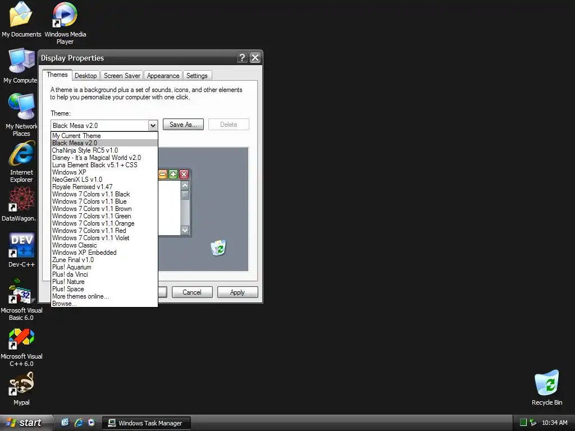Select the Browse... entry in theme list
Viewport: 575px width, 431px height.
pyautogui.click(x=104, y=304)
